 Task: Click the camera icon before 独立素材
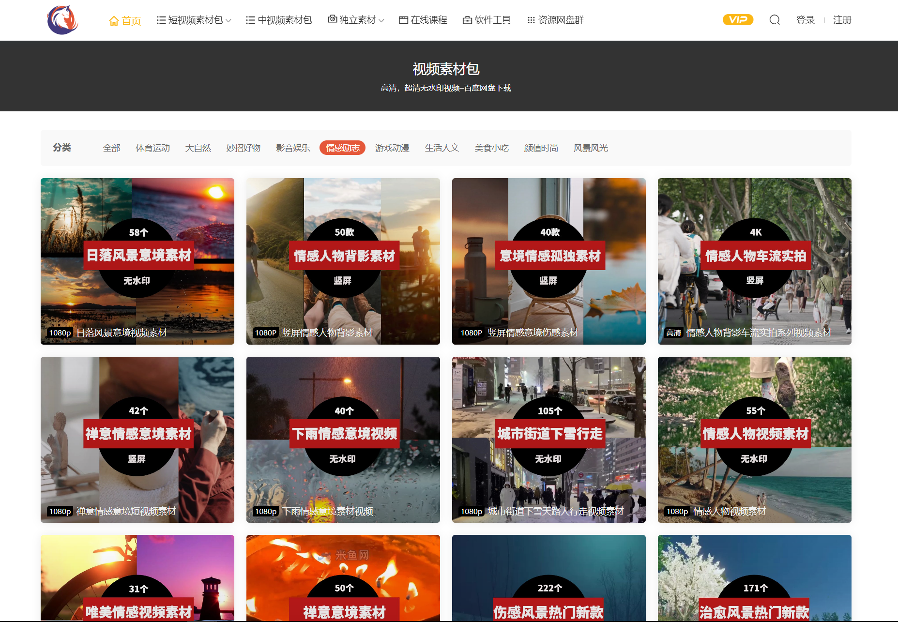[x=332, y=19]
